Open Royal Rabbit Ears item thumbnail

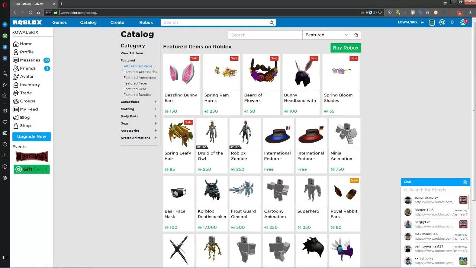345,192
